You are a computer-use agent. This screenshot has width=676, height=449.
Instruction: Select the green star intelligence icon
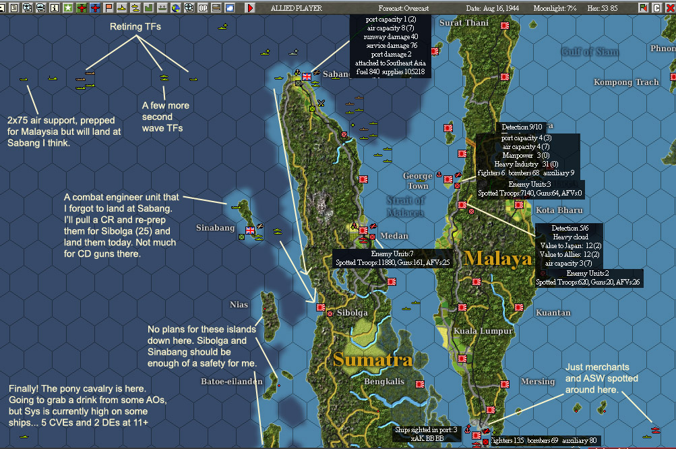pyautogui.click(x=67, y=7)
